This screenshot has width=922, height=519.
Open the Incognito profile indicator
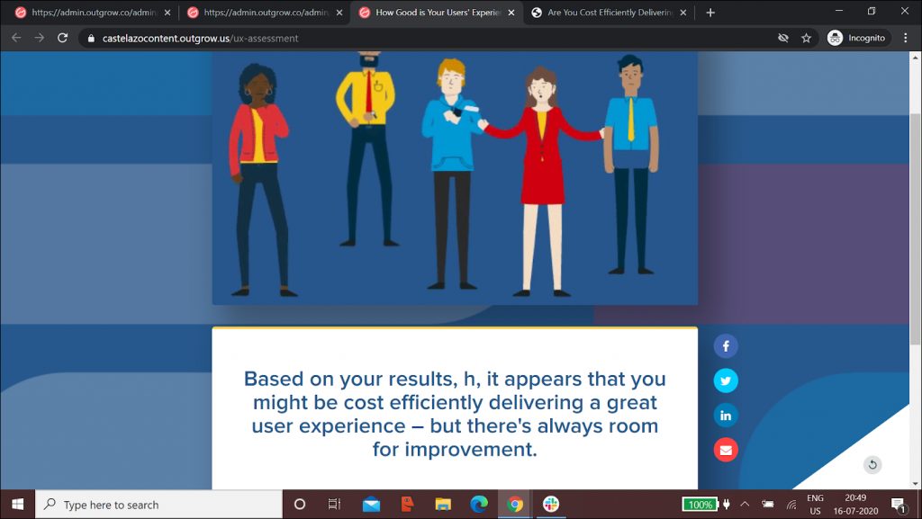(x=857, y=38)
